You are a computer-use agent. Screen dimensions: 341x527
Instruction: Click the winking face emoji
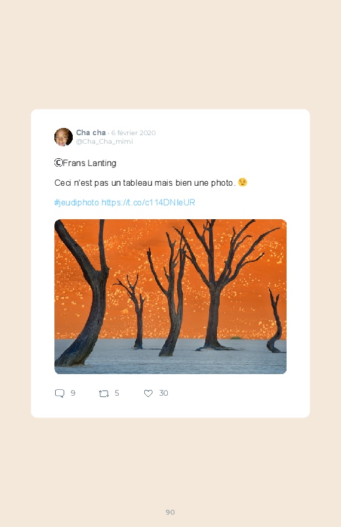(243, 182)
